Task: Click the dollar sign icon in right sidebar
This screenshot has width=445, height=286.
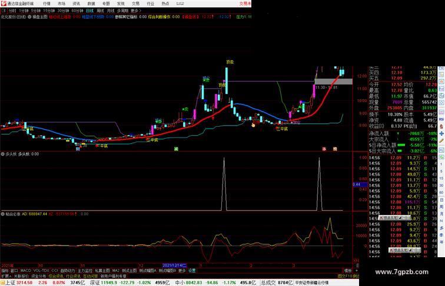Action: [441, 126]
